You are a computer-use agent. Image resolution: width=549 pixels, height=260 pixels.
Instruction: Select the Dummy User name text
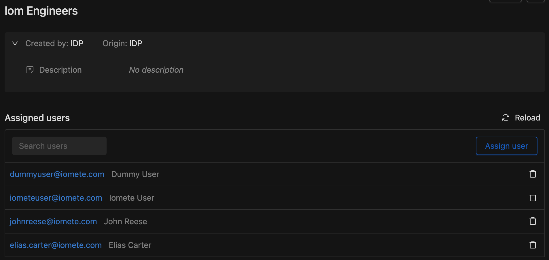tap(135, 174)
